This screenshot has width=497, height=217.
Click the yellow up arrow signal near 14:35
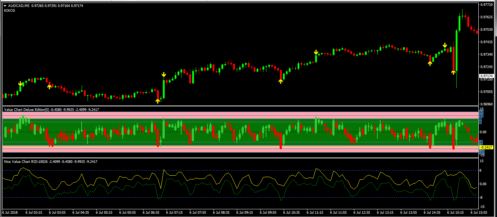(x=430, y=63)
